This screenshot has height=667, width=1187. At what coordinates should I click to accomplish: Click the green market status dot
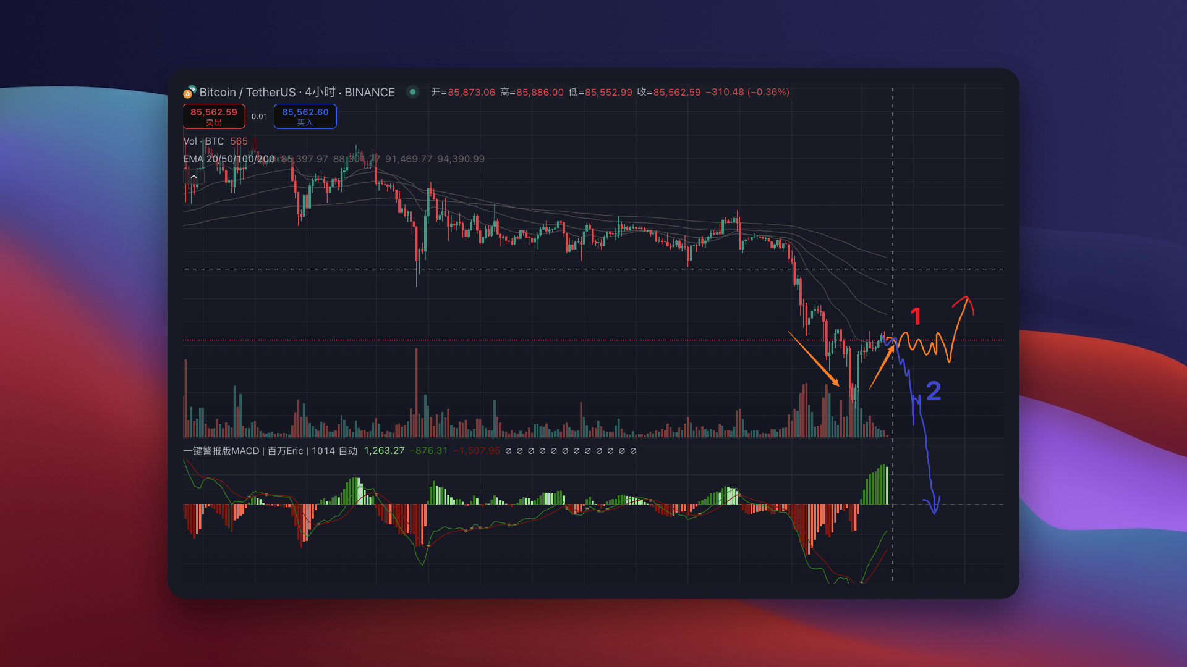(412, 92)
